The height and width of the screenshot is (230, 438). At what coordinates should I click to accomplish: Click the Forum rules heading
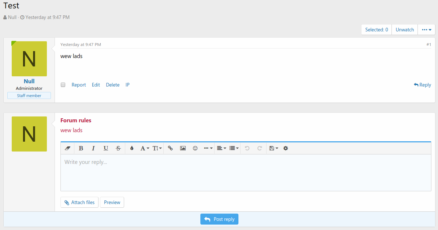coord(76,120)
